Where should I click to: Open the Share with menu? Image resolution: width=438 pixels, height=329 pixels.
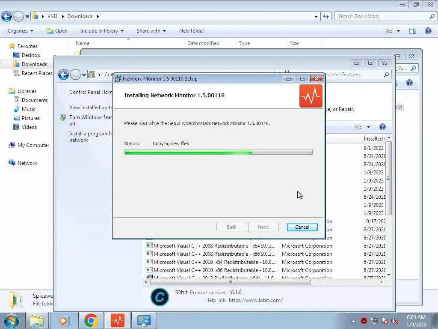click(x=151, y=31)
